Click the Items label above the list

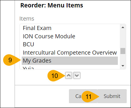coord(27,19)
